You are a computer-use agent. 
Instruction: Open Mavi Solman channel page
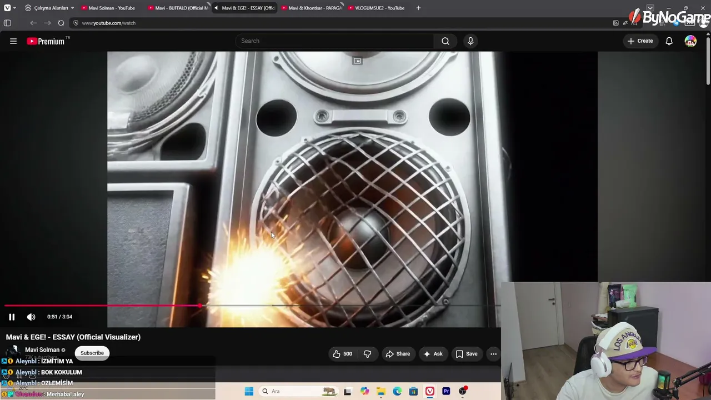42,349
